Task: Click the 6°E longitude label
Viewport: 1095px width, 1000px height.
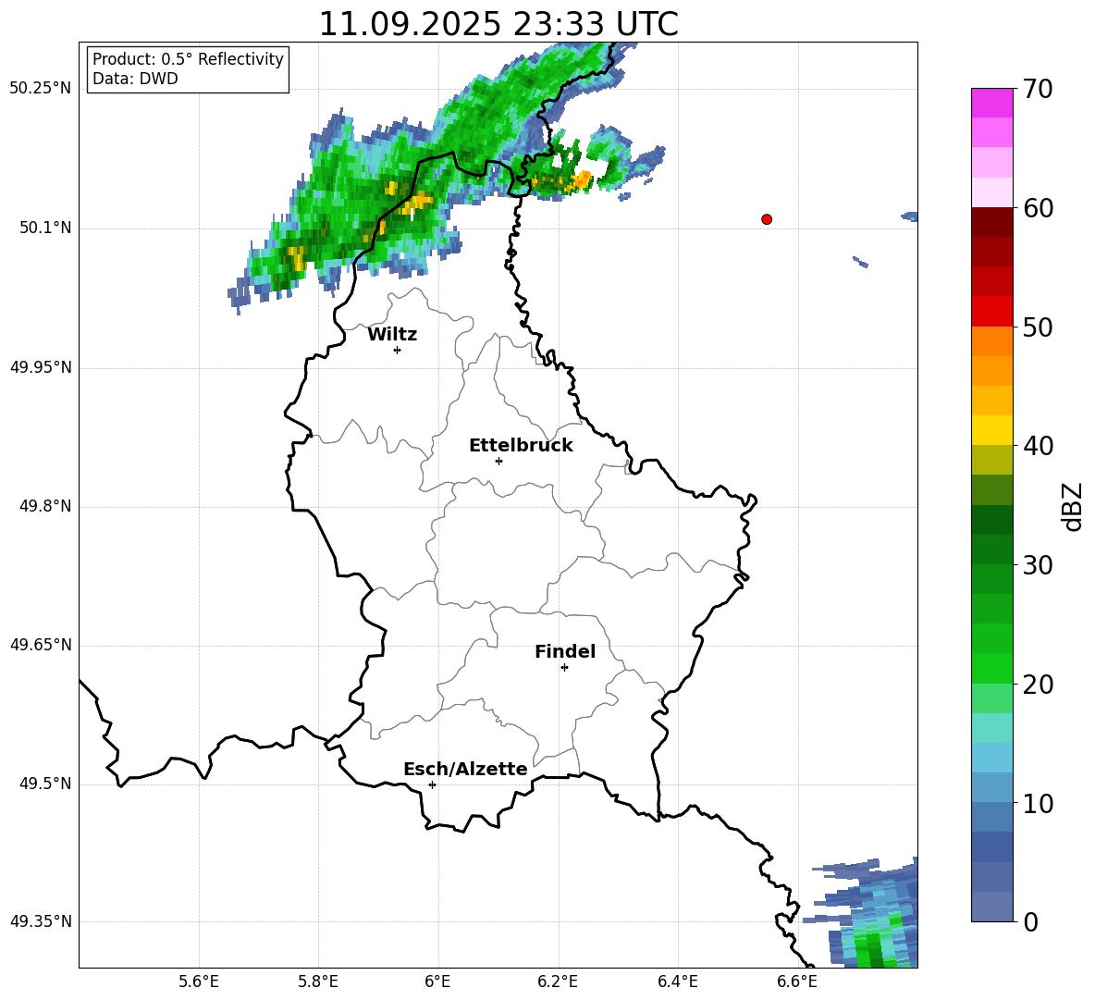Action: pyautogui.click(x=437, y=981)
